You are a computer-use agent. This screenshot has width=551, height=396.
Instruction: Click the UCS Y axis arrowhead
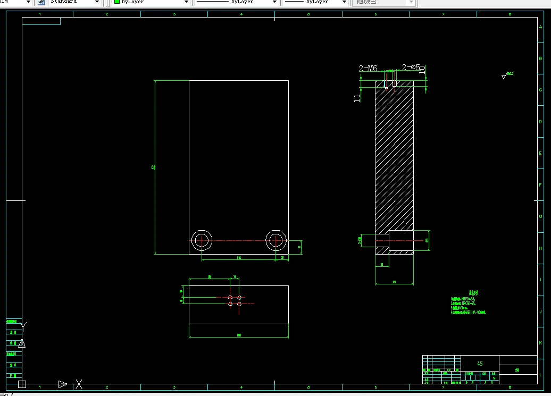pos(22,343)
